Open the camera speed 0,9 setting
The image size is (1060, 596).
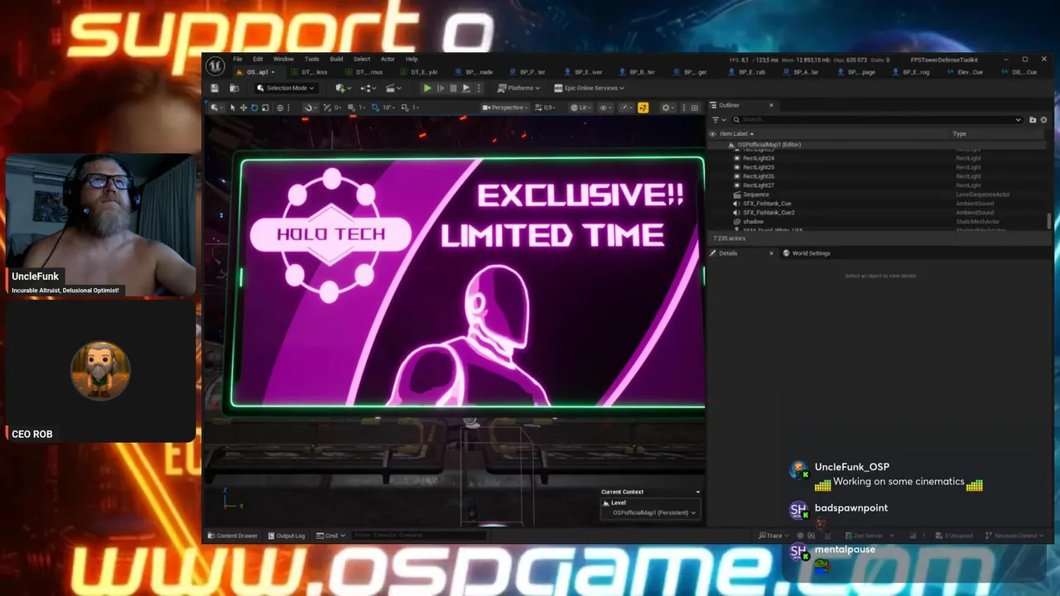(x=545, y=108)
